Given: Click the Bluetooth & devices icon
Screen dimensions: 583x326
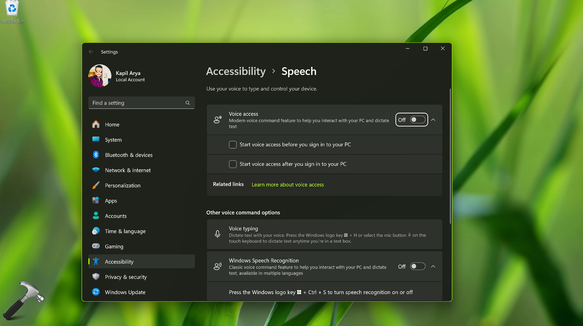Looking at the screenshot, I should (x=96, y=155).
